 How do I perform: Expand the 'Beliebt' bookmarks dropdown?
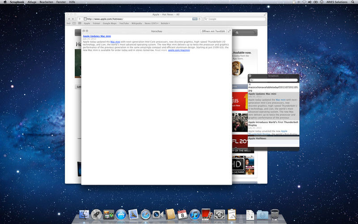click(x=165, y=23)
